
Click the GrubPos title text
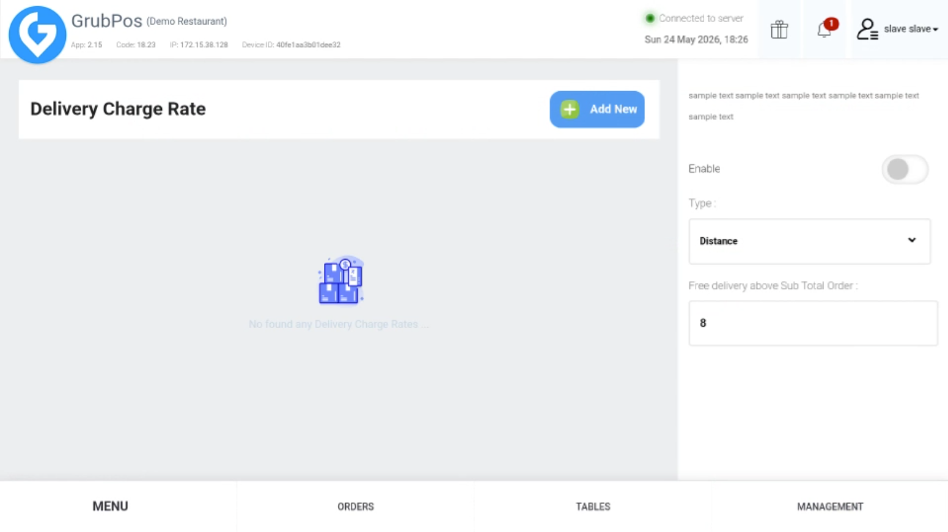click(x=106, y=21)
